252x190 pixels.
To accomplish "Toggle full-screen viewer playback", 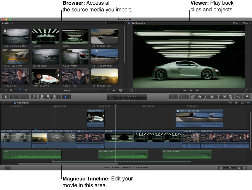I will tap(246, 91).
